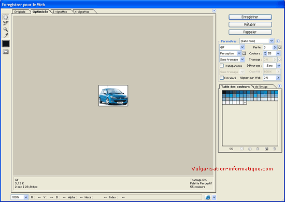The image size is (285, 202).
Task: Click the blue car image preview
Action: click(x=113, y=95)
